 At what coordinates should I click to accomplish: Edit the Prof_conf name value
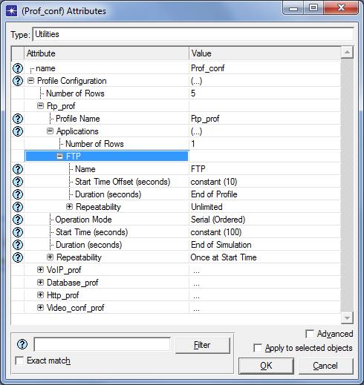pos(264,68)
